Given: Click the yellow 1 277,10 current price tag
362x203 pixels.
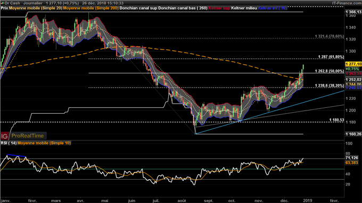Looking at the screenshot, I should coord(353,64).
